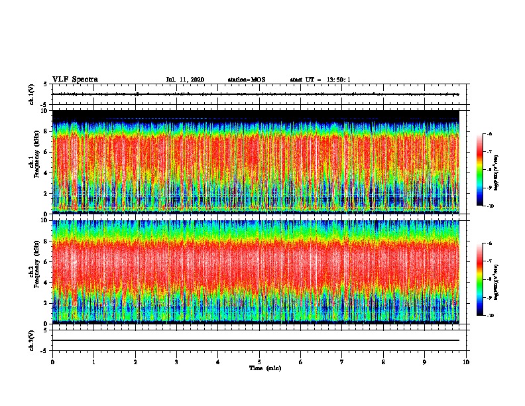Click the '6' kHz tick on ch.1 axis

click(x=46, y=152)
